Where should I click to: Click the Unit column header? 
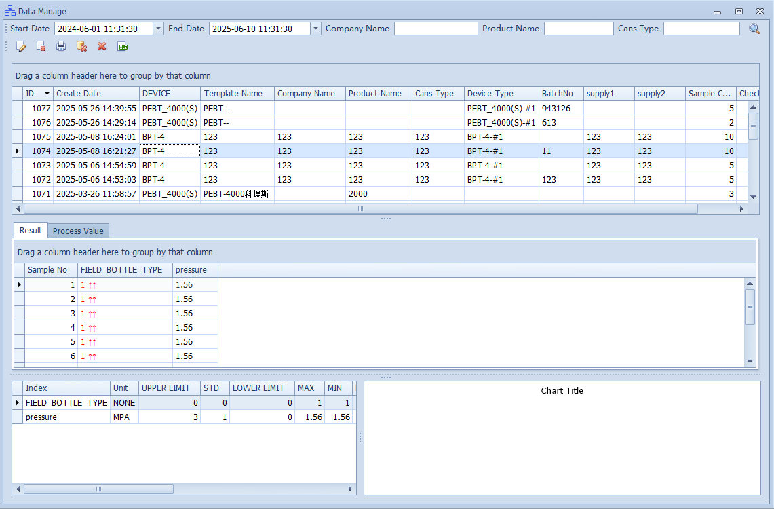124,388
